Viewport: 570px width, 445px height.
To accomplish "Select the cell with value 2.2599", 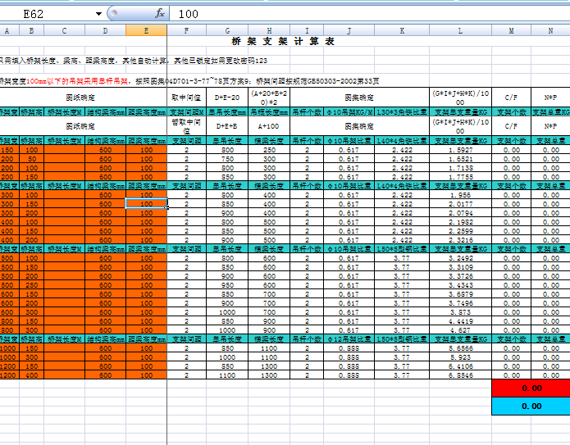I will [460, 231].
